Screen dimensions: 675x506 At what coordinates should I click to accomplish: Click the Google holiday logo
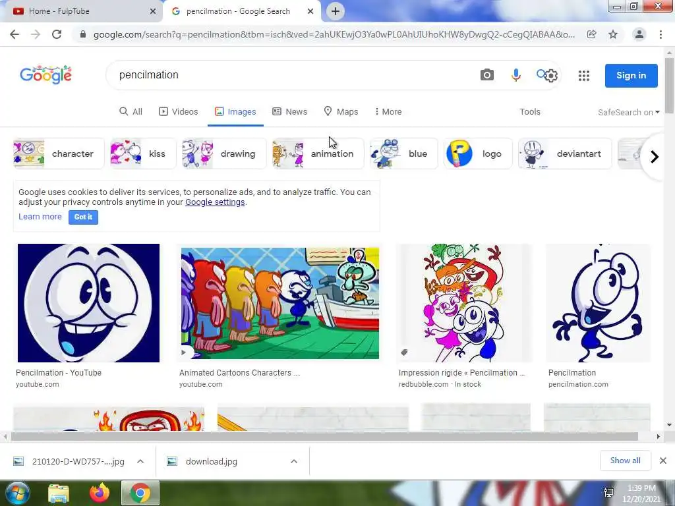click(x=45, y=75)
